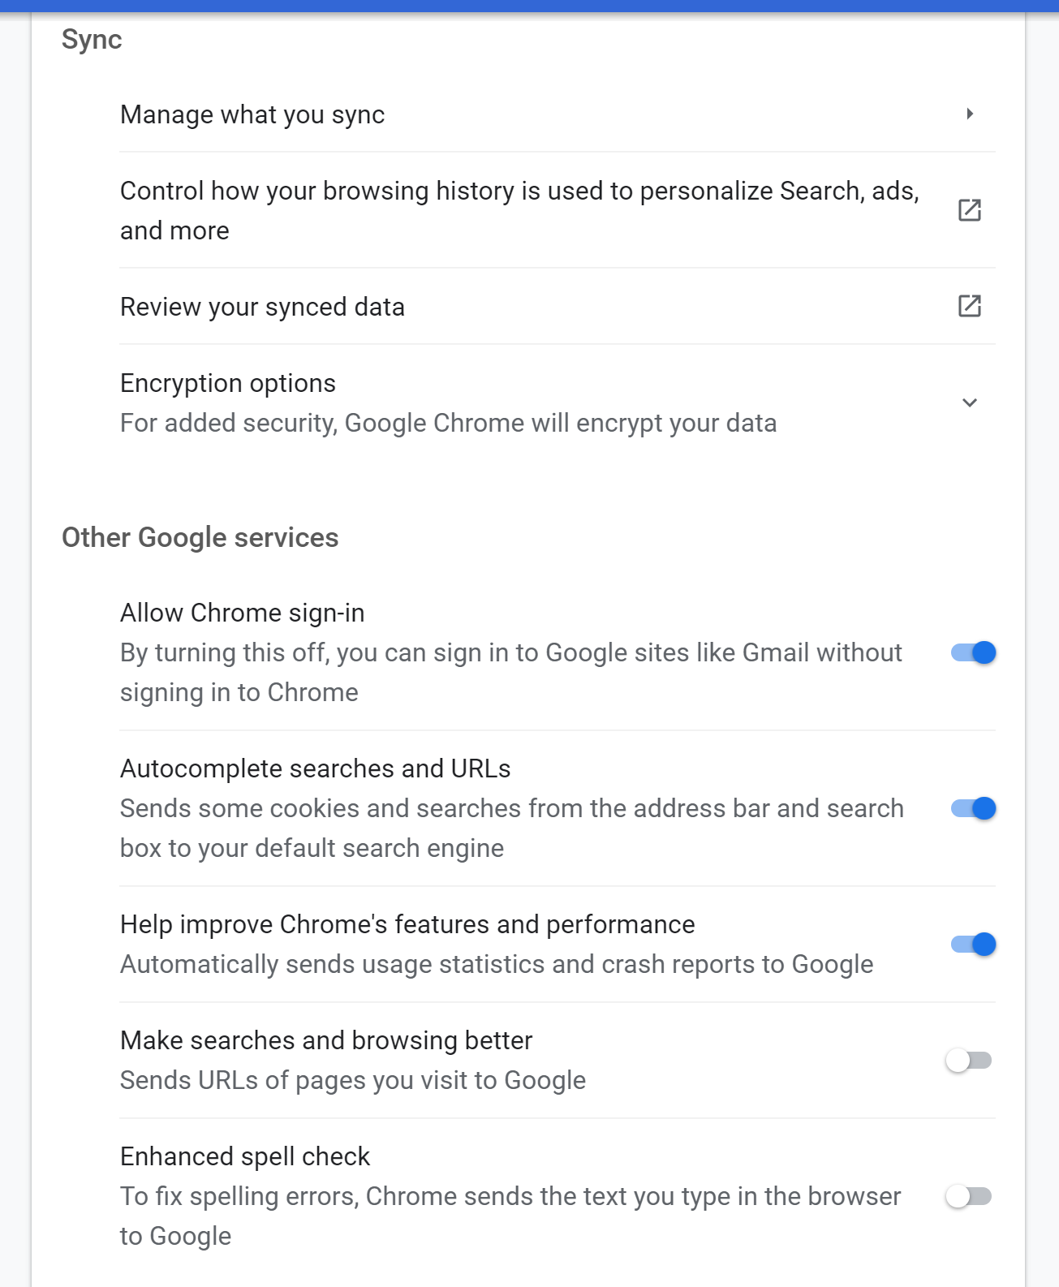
Task: Click the Other Google services heading
Action: pyautogui.click(x=200, y=536)
